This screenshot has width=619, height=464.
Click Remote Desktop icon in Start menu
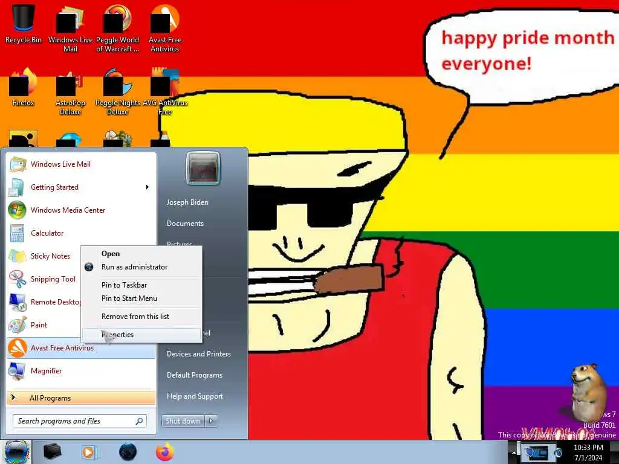click(18, 302)
